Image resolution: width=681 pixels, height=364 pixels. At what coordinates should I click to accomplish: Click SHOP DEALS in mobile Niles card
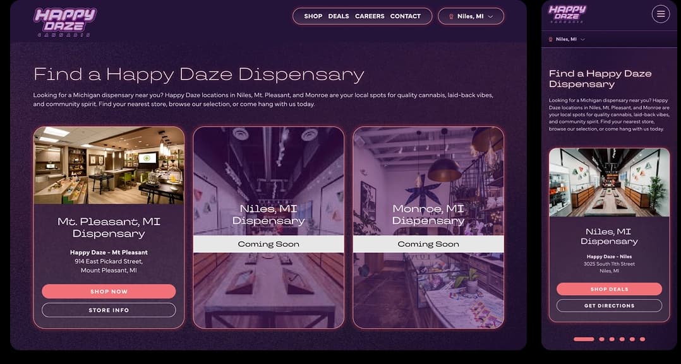[x=610, y=289]
